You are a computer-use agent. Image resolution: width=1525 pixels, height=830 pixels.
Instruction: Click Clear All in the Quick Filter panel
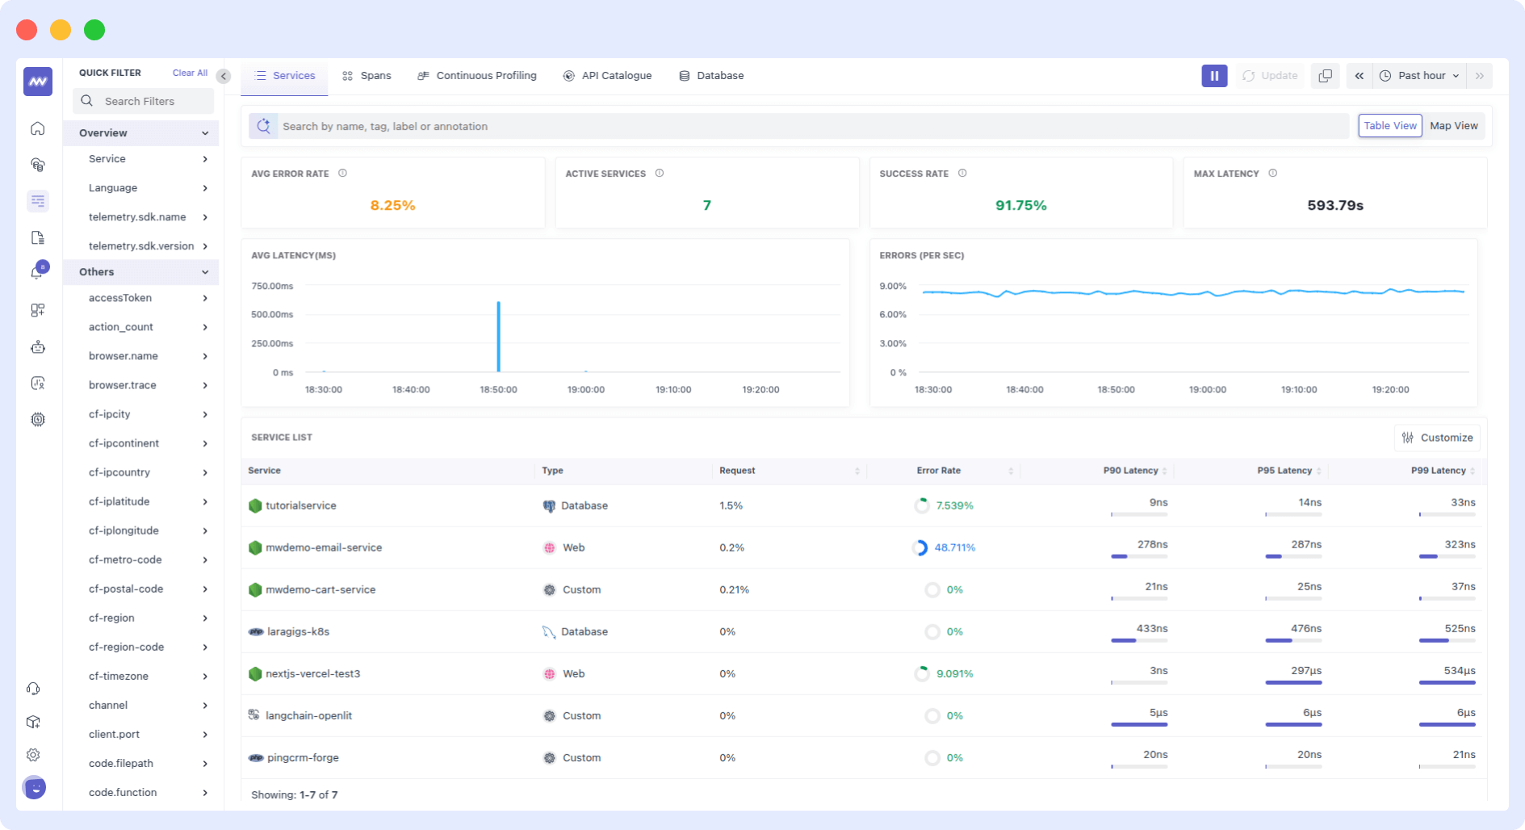pos(189,72)
